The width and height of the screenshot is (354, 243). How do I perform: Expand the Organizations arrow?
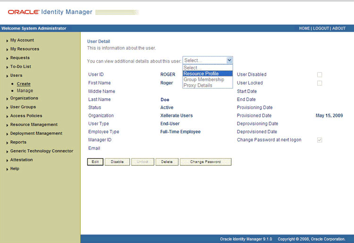point(7,98)
